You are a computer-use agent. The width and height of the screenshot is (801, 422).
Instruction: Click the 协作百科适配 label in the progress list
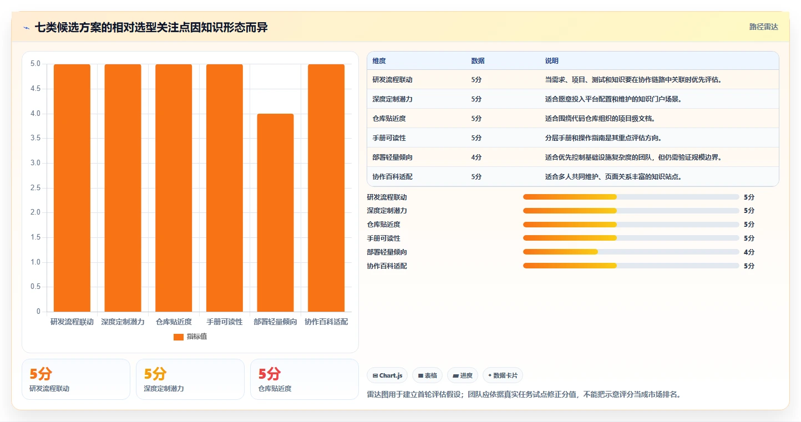[387, 266]
